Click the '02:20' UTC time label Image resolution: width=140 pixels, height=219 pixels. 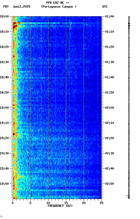[x=110, y=138]
